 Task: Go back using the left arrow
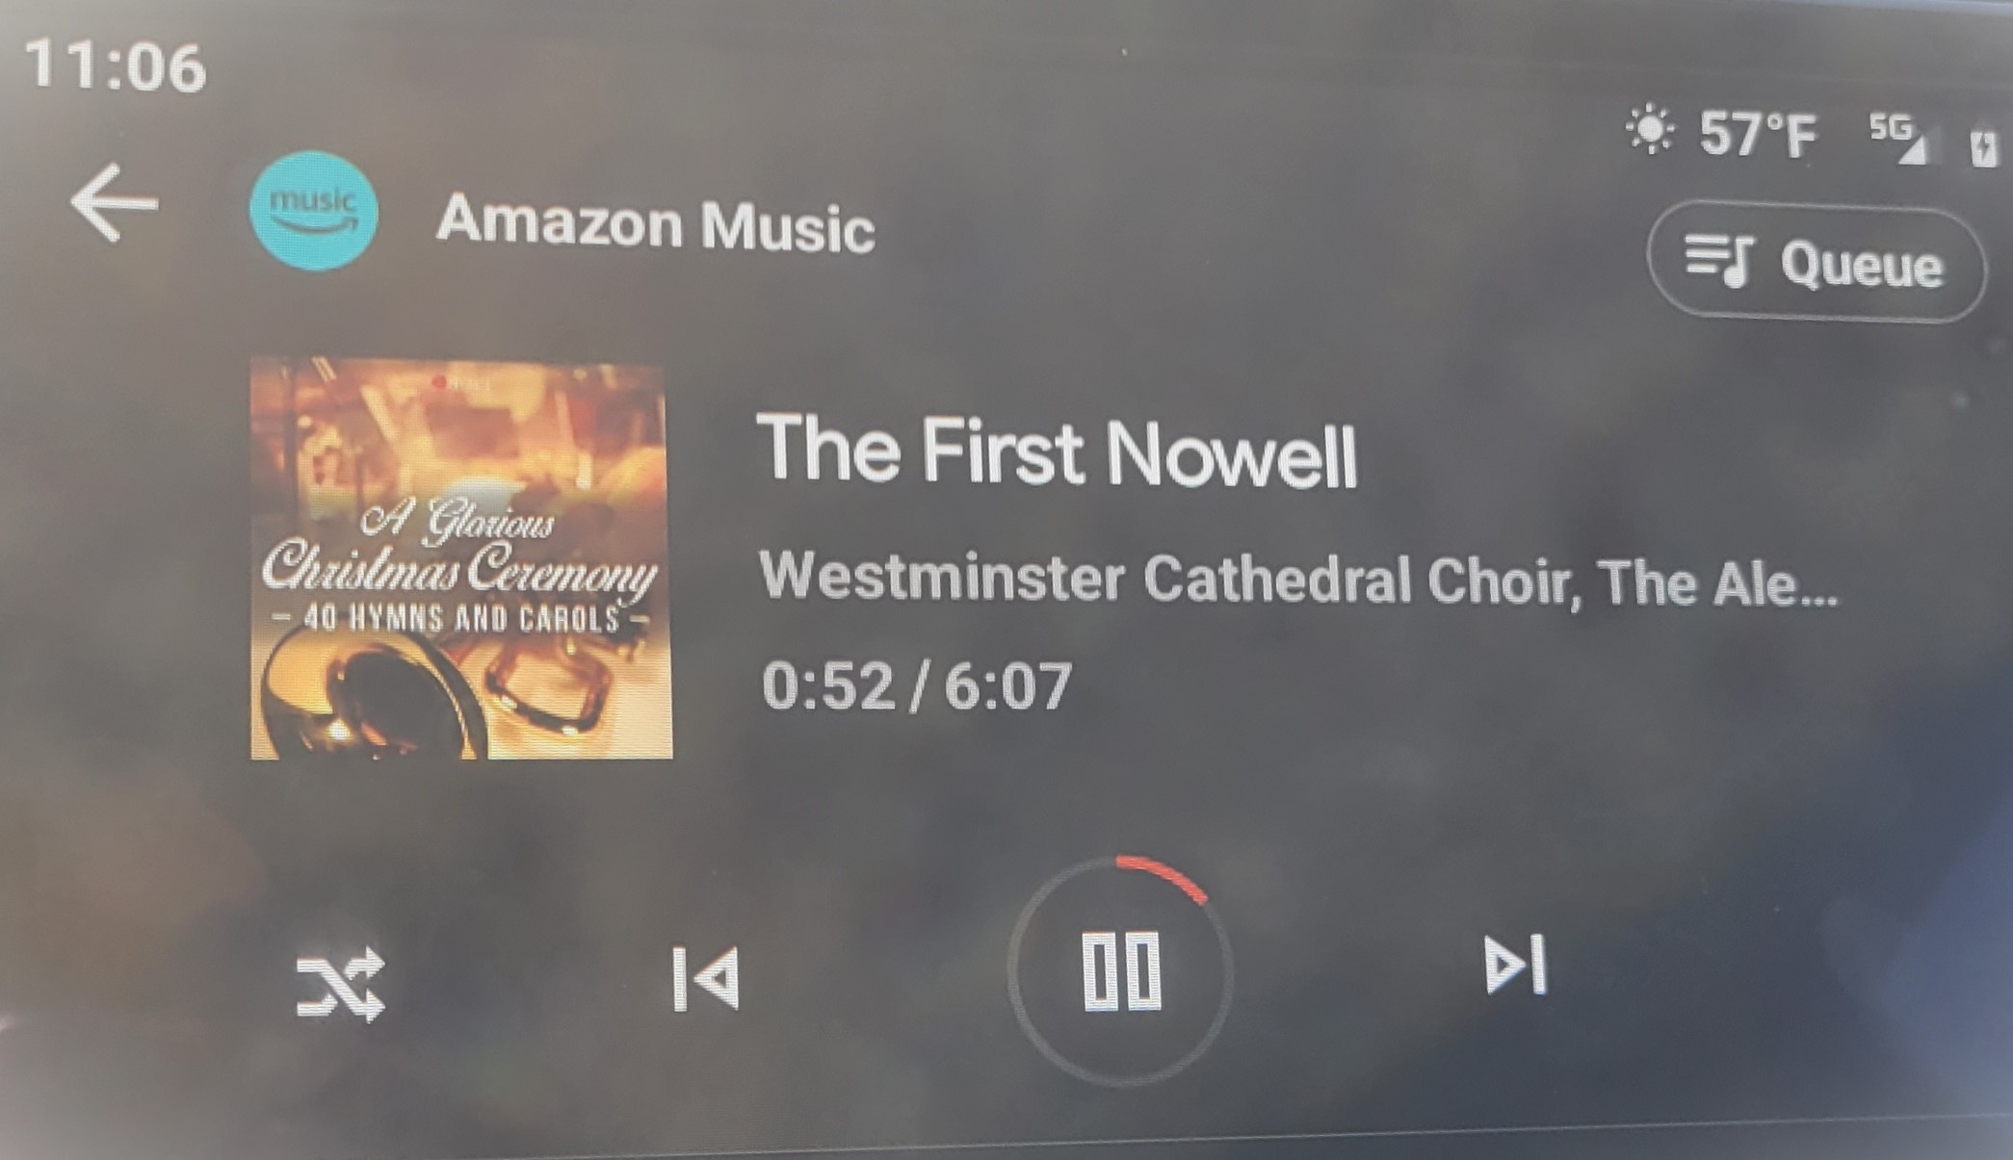(x=114, y=202)
